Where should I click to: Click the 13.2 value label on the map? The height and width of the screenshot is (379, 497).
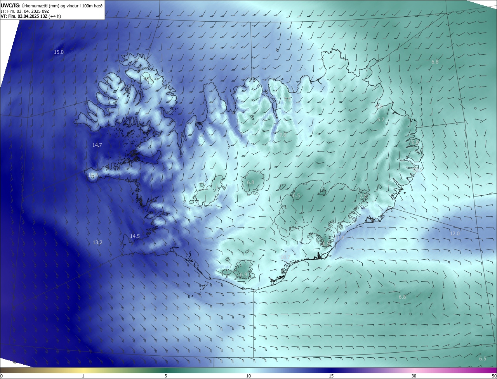pos(97,243)
